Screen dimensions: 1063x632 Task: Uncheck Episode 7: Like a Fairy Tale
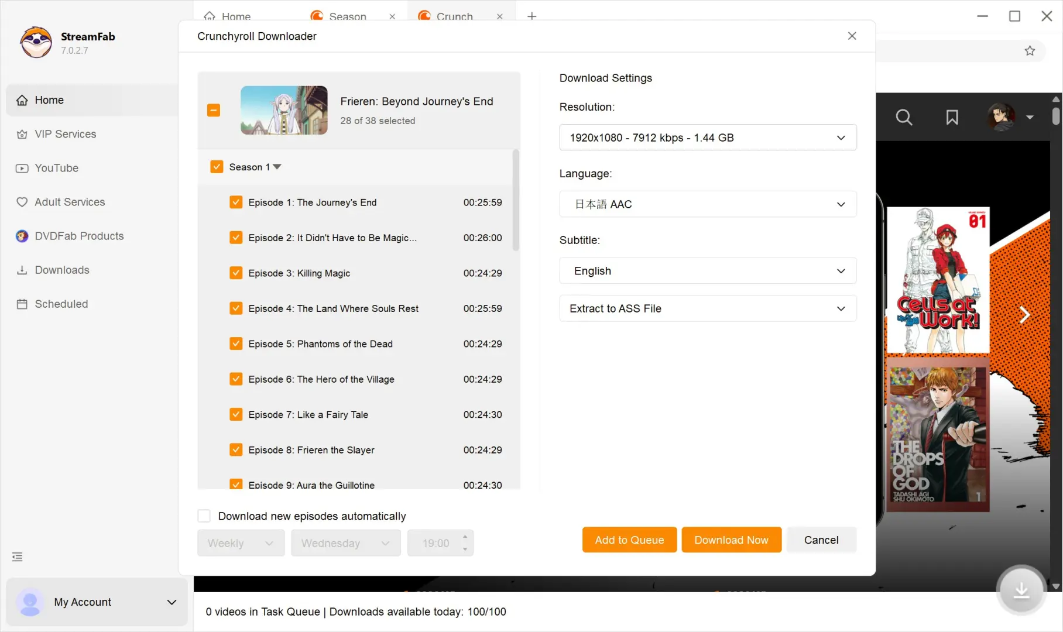coord(236,414)
